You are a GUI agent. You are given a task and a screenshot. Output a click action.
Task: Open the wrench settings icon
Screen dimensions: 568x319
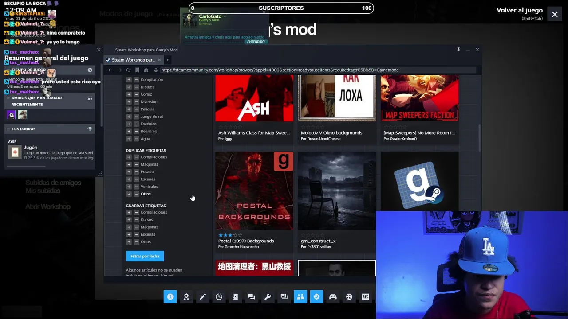(x=268, y=297)
